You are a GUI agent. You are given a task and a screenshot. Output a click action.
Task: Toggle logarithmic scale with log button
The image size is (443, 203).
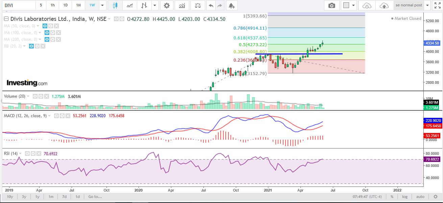coord(405,197)
